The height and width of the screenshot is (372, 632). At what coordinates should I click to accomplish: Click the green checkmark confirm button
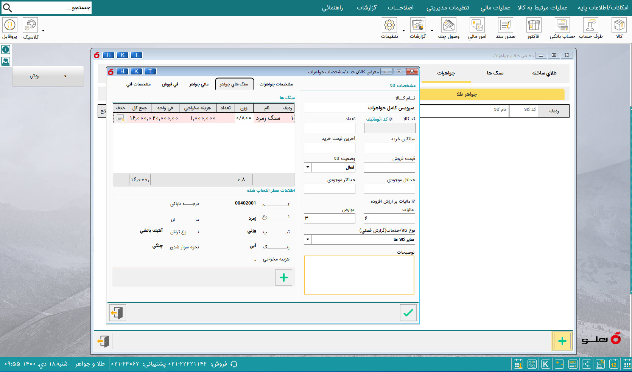pos(408,313)
